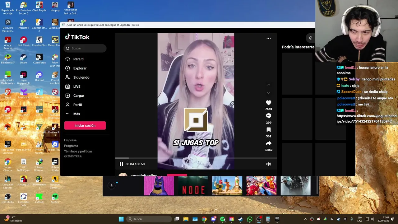Image resolution: width=398 pixels, height=224 pixels.
Task: Bookmark the TikTok video
Action: click(x=269, y=130)
